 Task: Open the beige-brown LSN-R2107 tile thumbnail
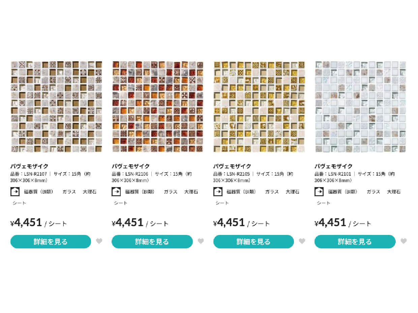56,107
